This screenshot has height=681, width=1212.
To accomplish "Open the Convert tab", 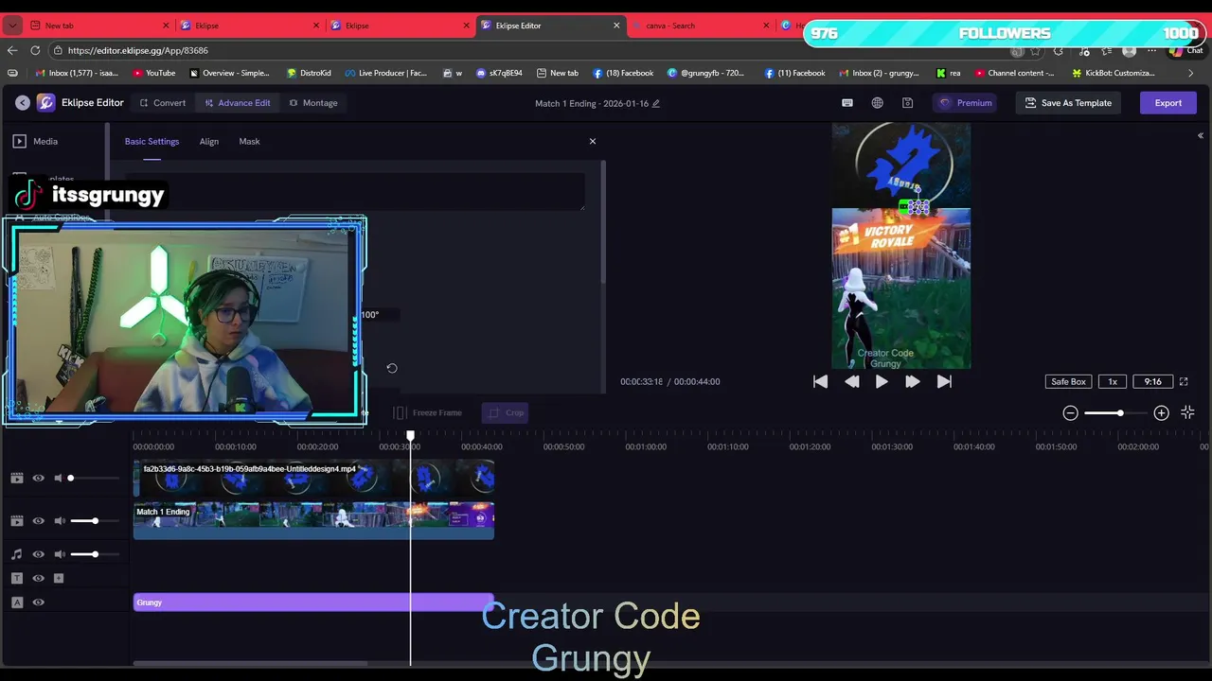I will pyautogui.click(x=163, y=102).
